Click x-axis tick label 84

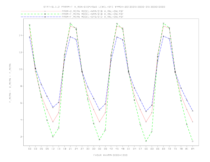click(192, 149)
